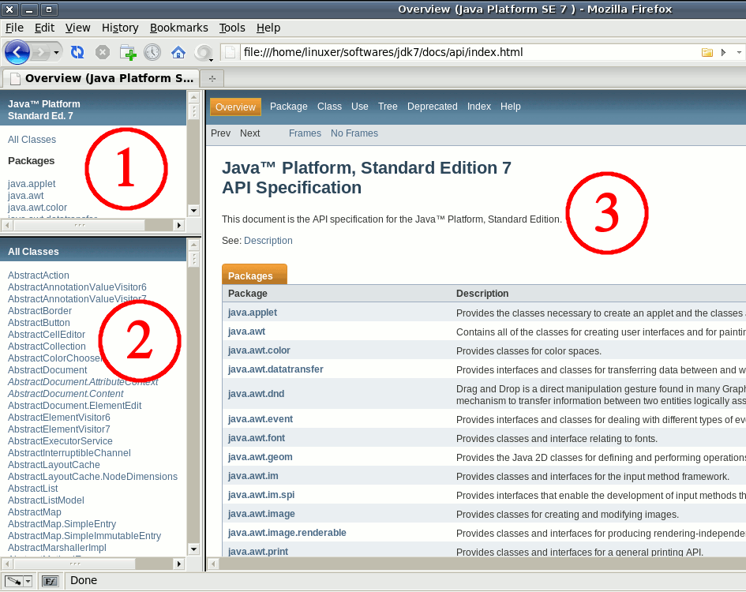Click the Stop loading icon
The width and height of the screenshot is (746, 592).
103,52
